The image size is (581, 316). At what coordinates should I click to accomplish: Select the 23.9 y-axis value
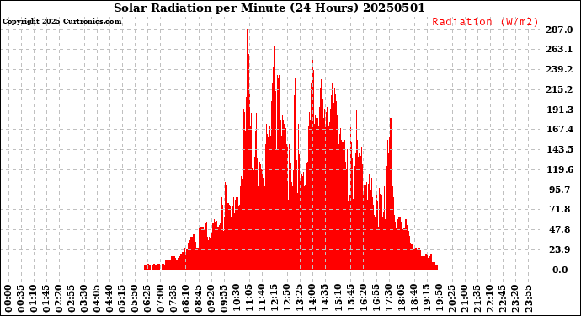[x=559, y=249]
